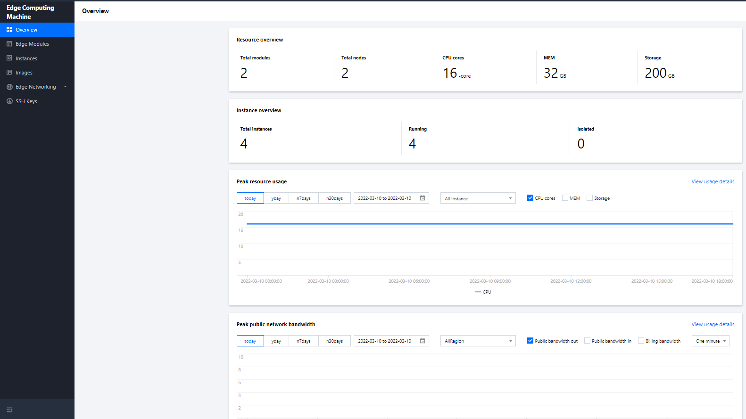The image size is (746, 419).
Task: Click the date range field in bandwidth section
Action: (x=385, y=341)
